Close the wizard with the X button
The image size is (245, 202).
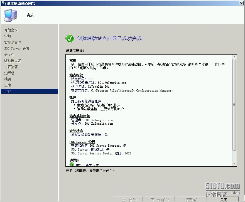241,3
